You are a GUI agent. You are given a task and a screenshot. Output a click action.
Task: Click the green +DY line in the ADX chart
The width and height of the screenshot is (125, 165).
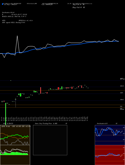point(15,135)
